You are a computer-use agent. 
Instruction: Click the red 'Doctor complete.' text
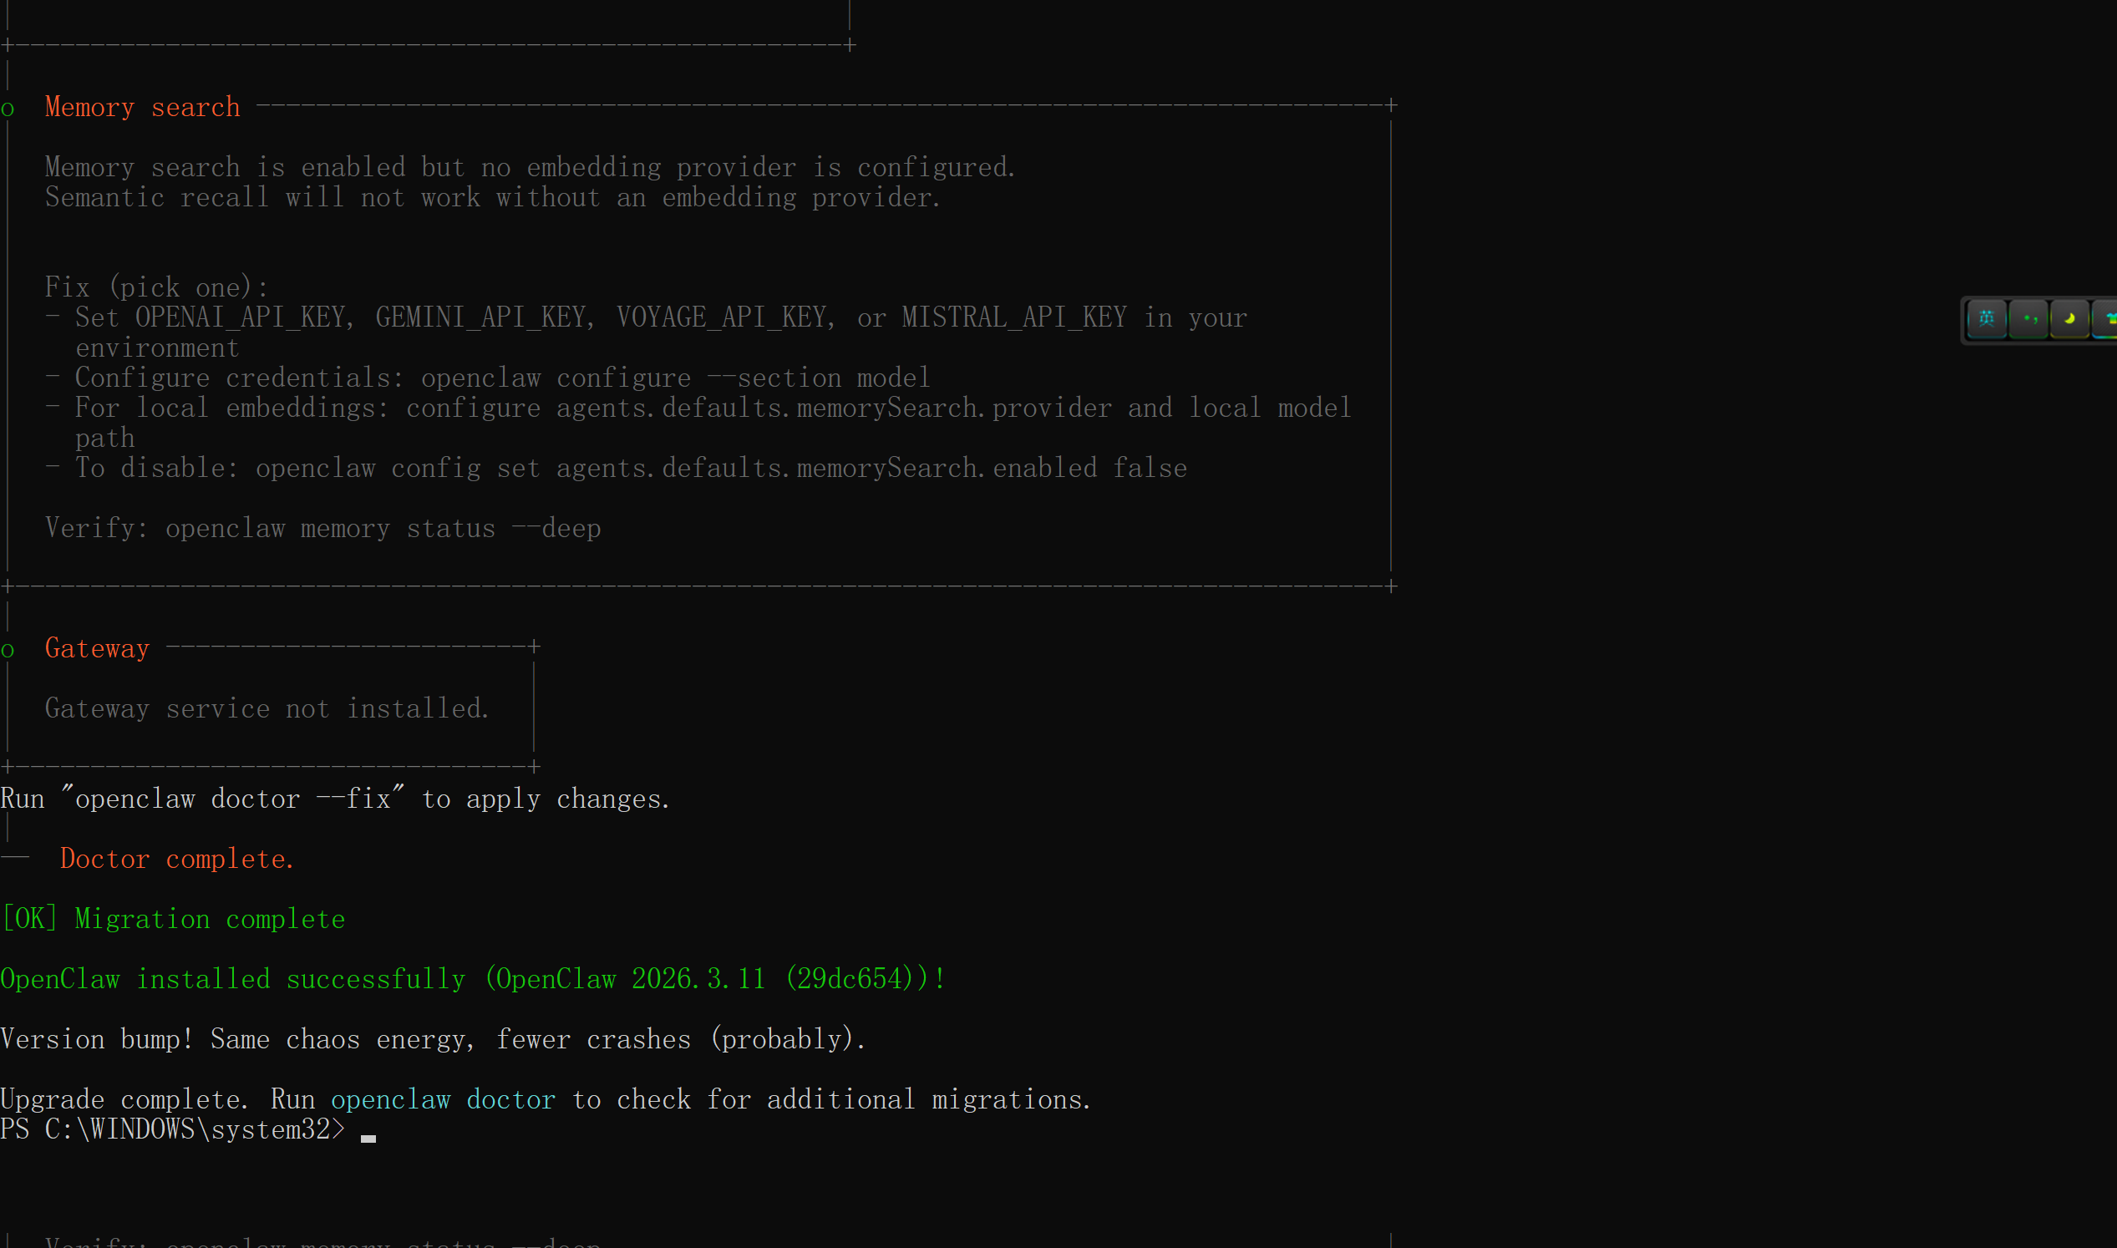point(176,859)
